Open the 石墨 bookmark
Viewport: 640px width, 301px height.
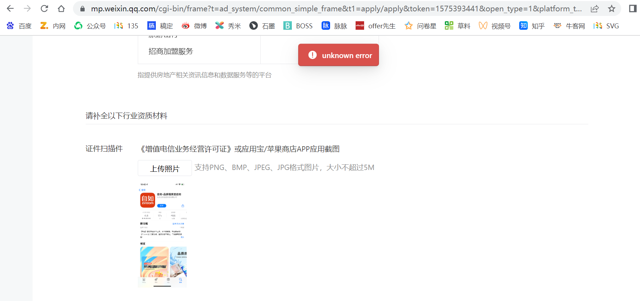coord(262,26)
